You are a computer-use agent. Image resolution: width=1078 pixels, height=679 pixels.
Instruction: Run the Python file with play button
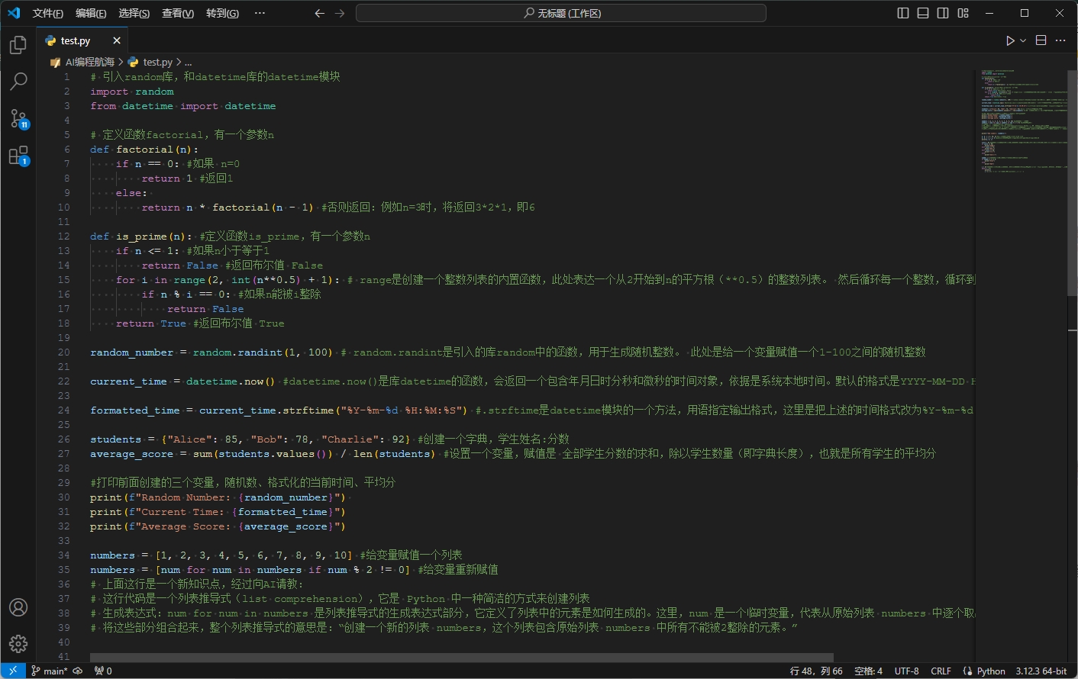pyautogui.click(x=1010, y=40)
